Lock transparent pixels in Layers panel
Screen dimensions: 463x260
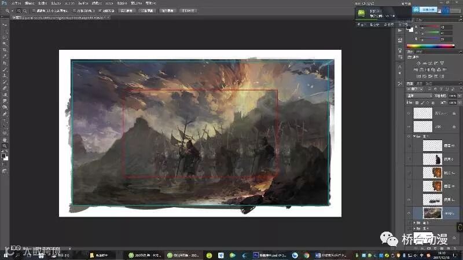417,103
